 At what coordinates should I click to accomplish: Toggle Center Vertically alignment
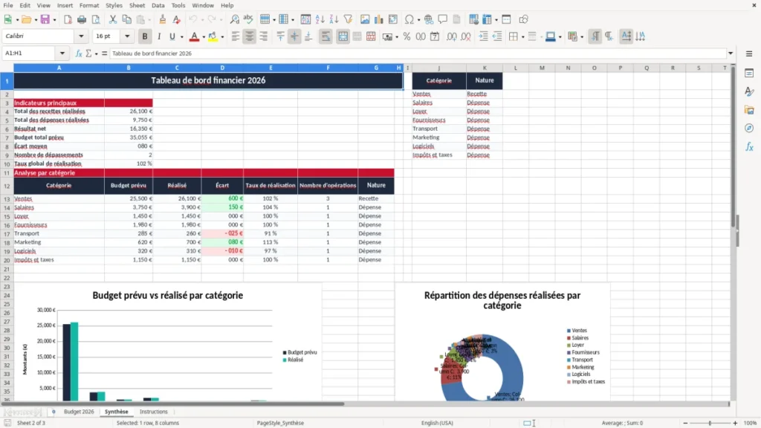tap(294, 36)
